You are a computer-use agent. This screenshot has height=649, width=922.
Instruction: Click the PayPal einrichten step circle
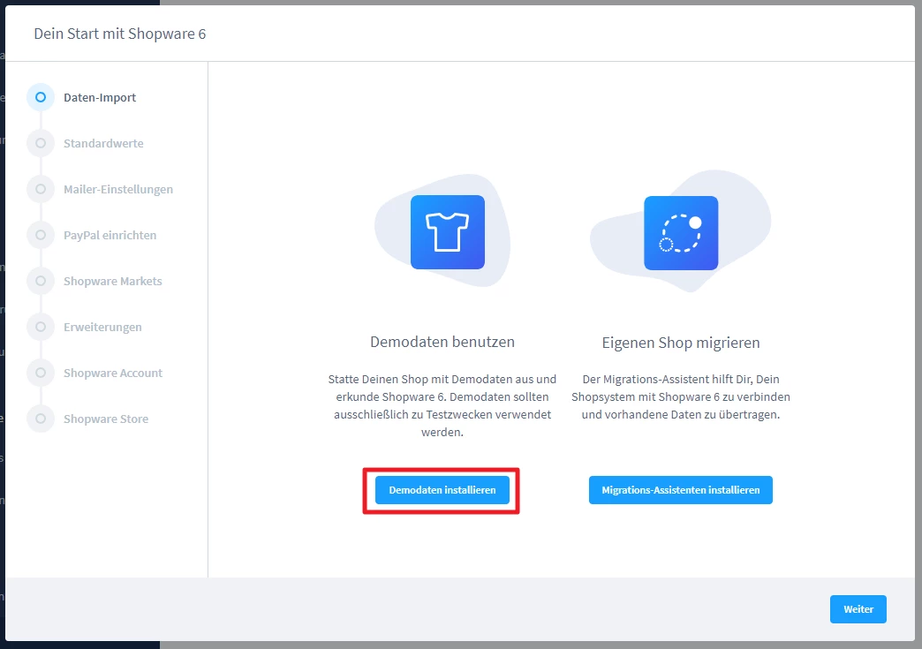[41, 235]
